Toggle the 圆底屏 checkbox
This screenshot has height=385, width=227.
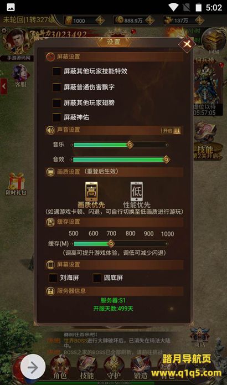pyautogui.click(x=97, y=278)
